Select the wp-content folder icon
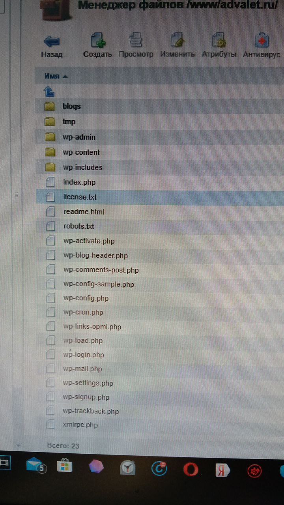The height and width of the screenshot is (505, 284). click(50, 152)
